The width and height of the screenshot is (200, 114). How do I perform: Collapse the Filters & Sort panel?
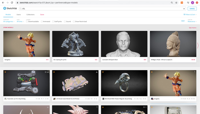190,15
